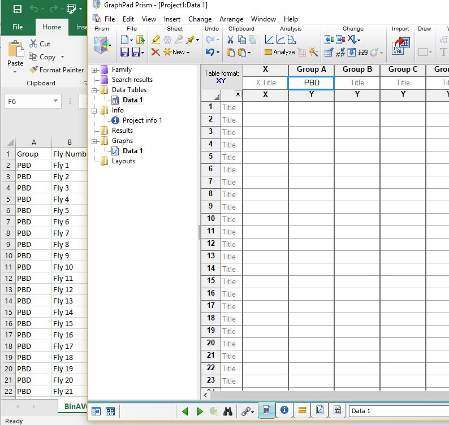This screenshot has width=449, height=425.
Task: Click the Table format XY link
Action: point(221,81)
